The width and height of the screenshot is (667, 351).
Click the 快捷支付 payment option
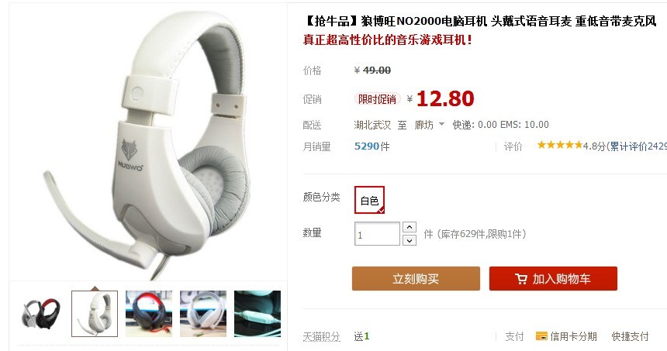631,336
